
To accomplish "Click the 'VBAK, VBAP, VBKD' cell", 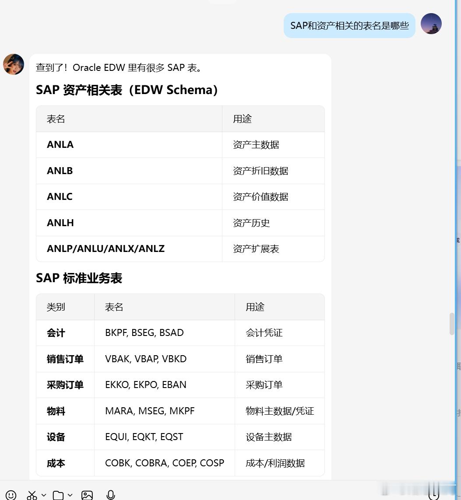I will (164, 359).
